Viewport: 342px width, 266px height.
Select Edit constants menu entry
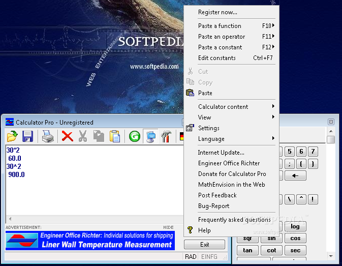pos(231,58)
